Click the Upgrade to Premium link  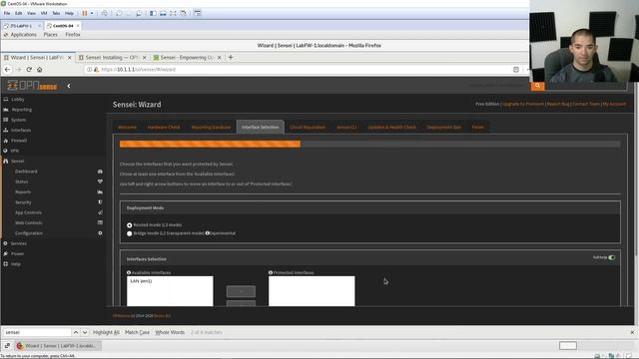(x=523, y=104)
